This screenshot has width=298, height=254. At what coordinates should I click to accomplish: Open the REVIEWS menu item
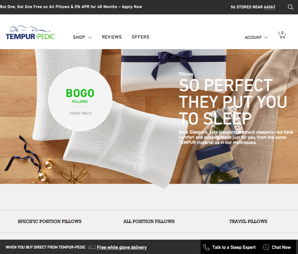112,37
